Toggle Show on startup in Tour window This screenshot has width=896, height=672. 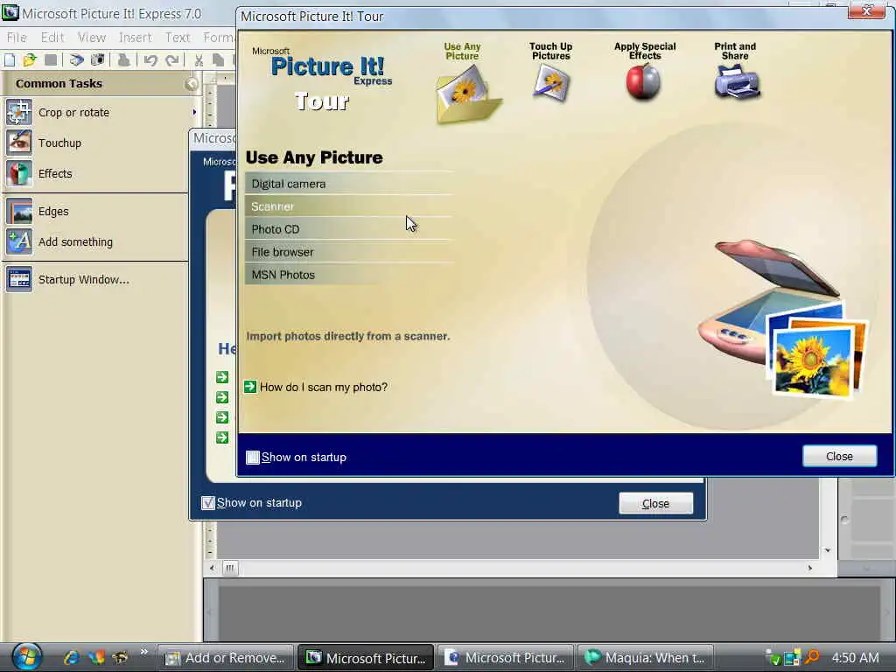pyautogui.click(x=253, y=457)
